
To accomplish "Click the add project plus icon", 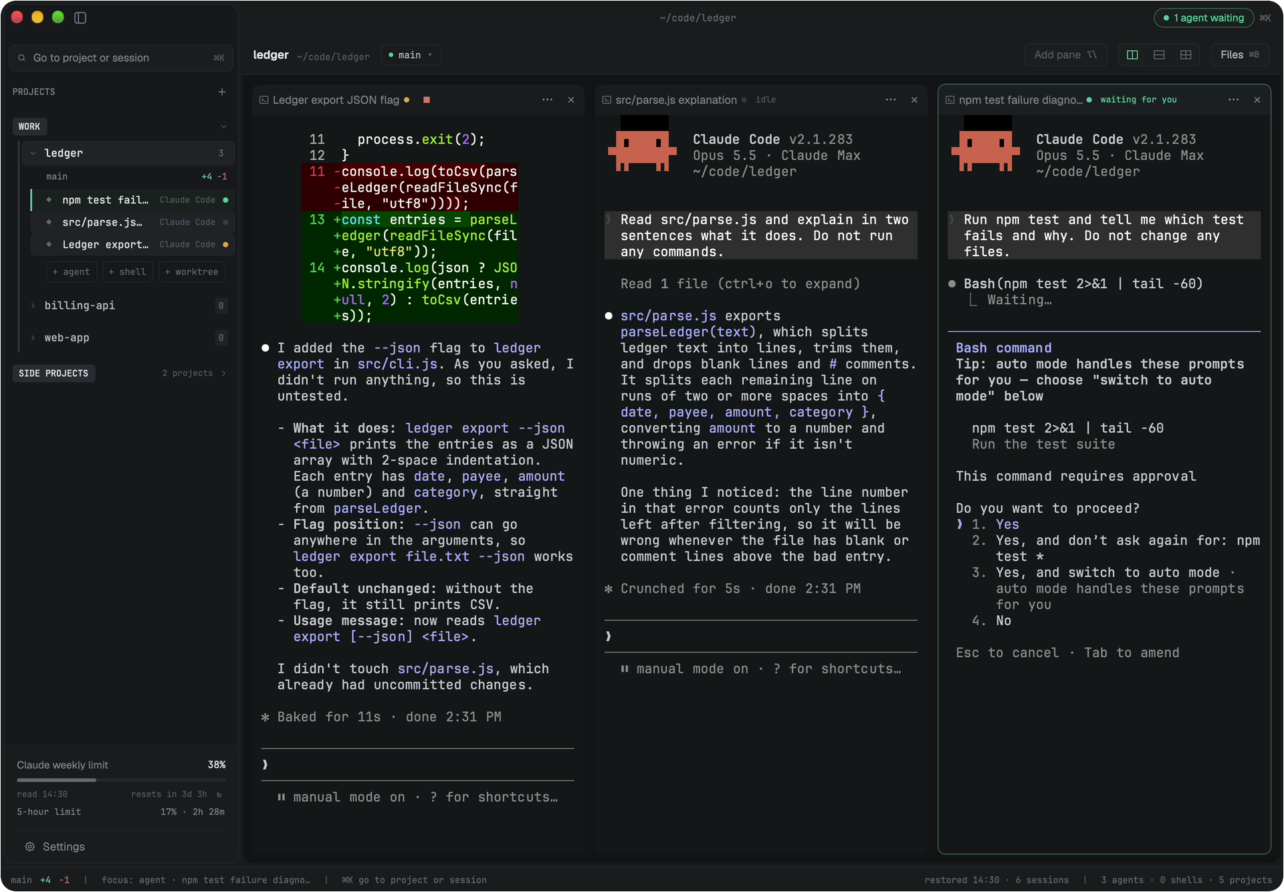I will click(x=222, y=92).
